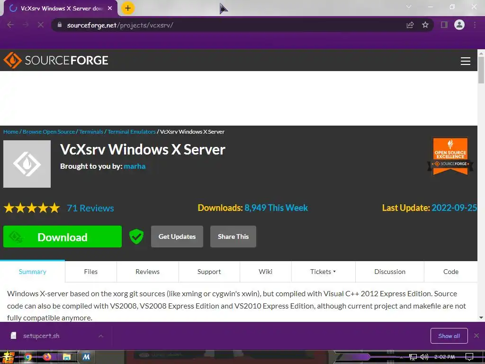This screenshot has width=485, height=364.
Task: Click the Home breadcrumb link
Action: tap(11, 132)
